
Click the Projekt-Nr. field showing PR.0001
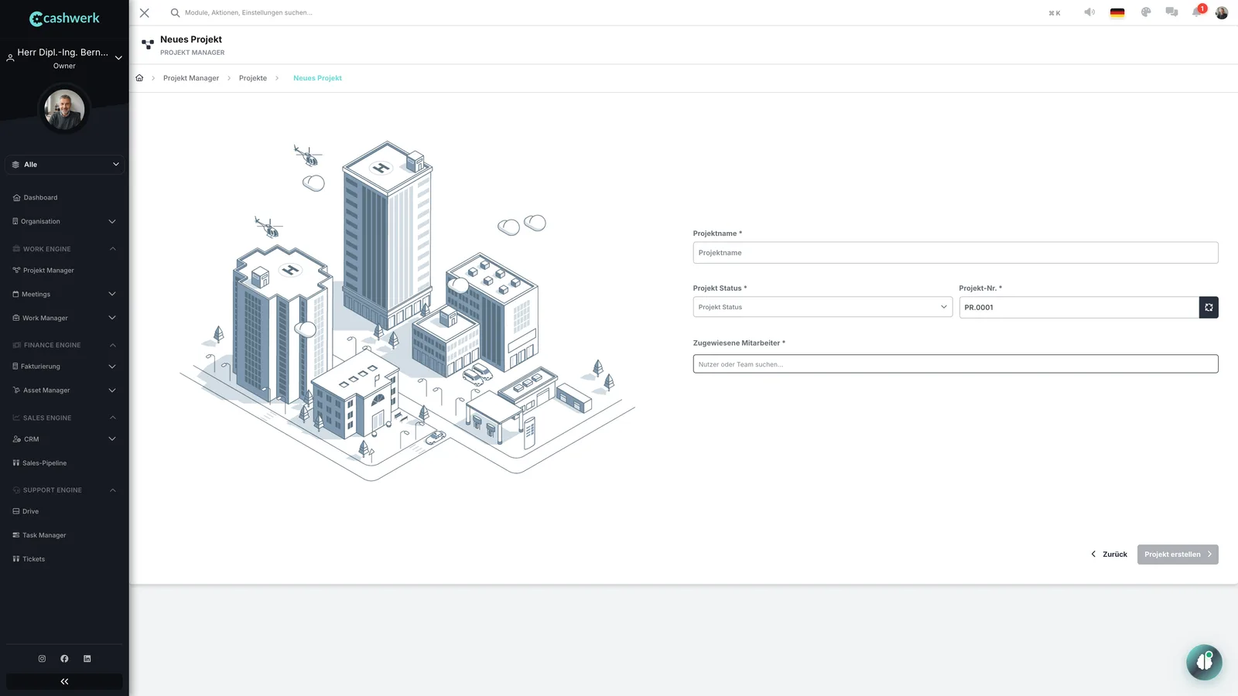[x=1079, y=307]
